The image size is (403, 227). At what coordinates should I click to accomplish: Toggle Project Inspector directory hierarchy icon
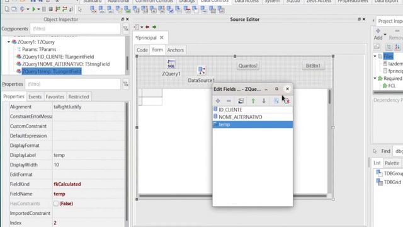[x=389, y=47]
